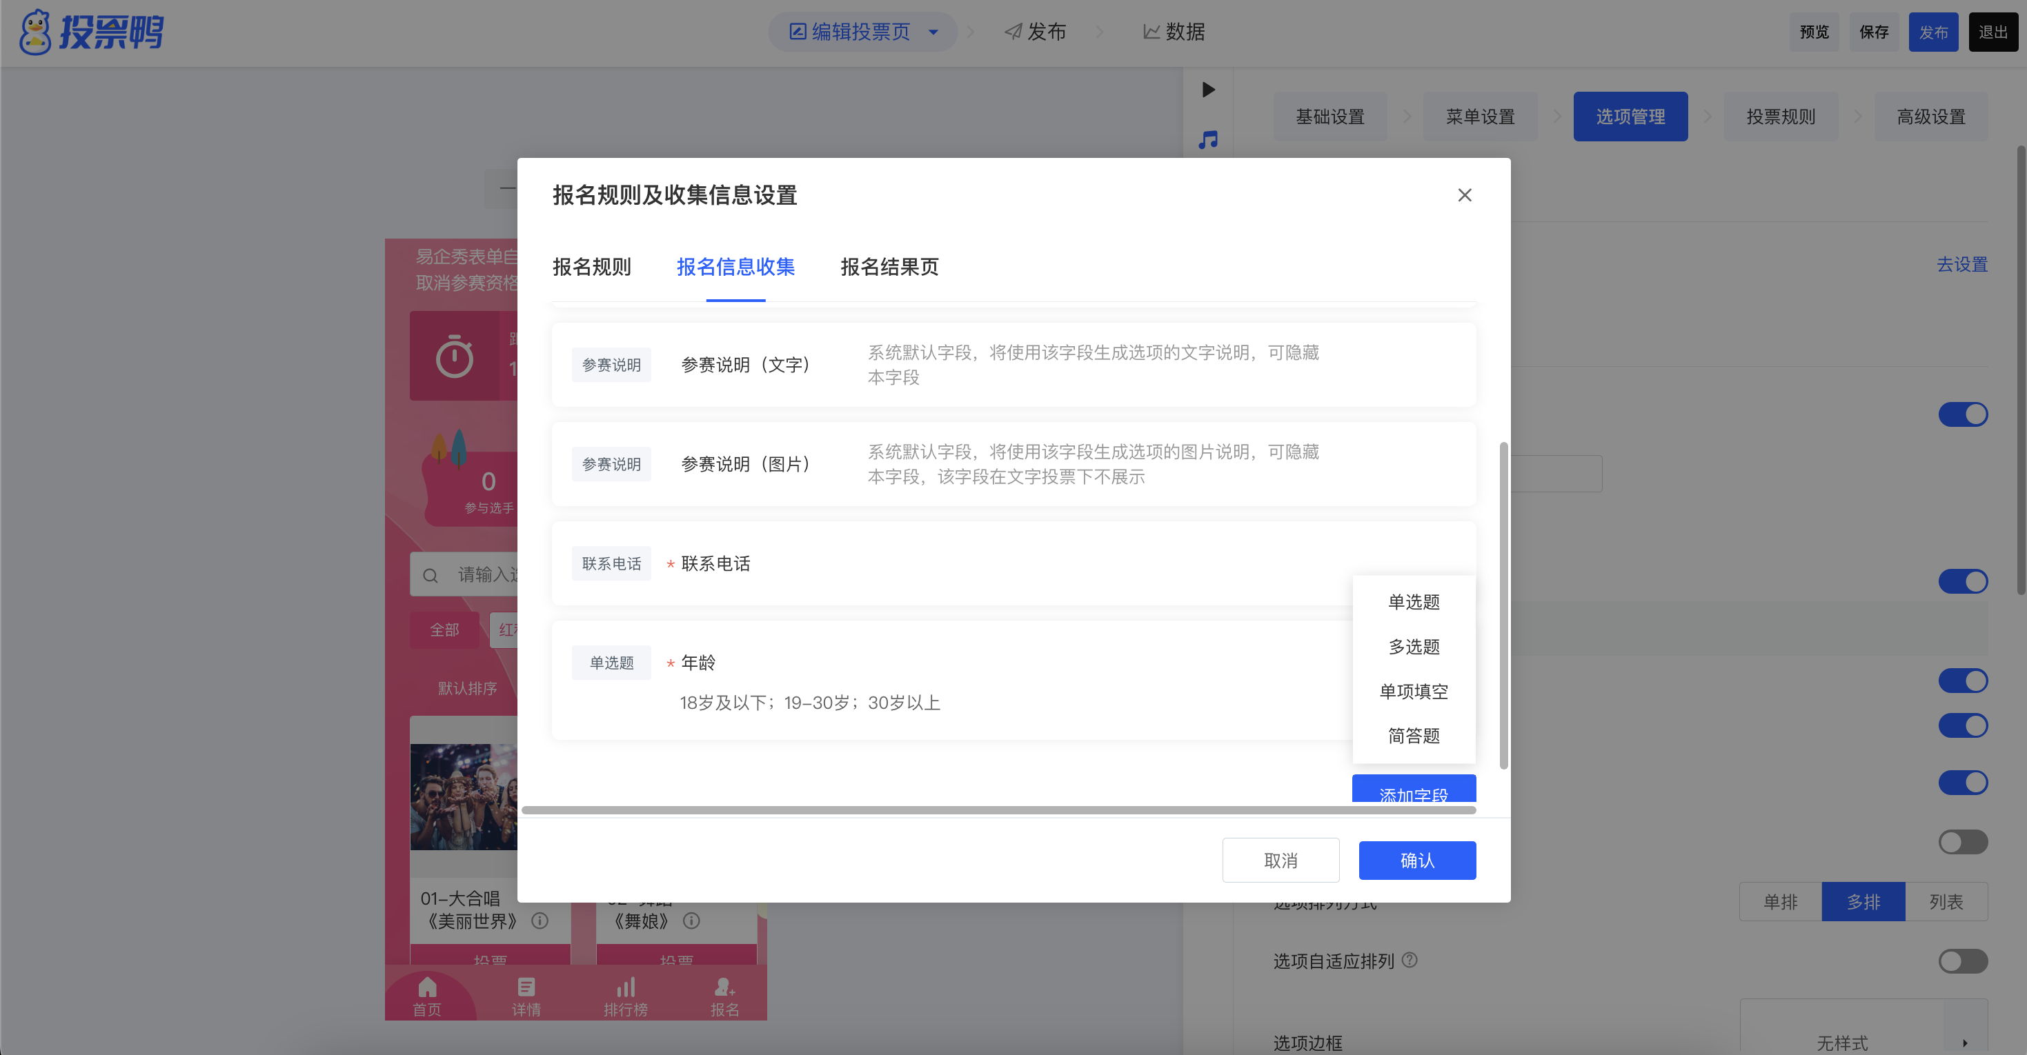Click the 排行榜 ranking icon in preview

pyautogui.click(x=626, y=987)
